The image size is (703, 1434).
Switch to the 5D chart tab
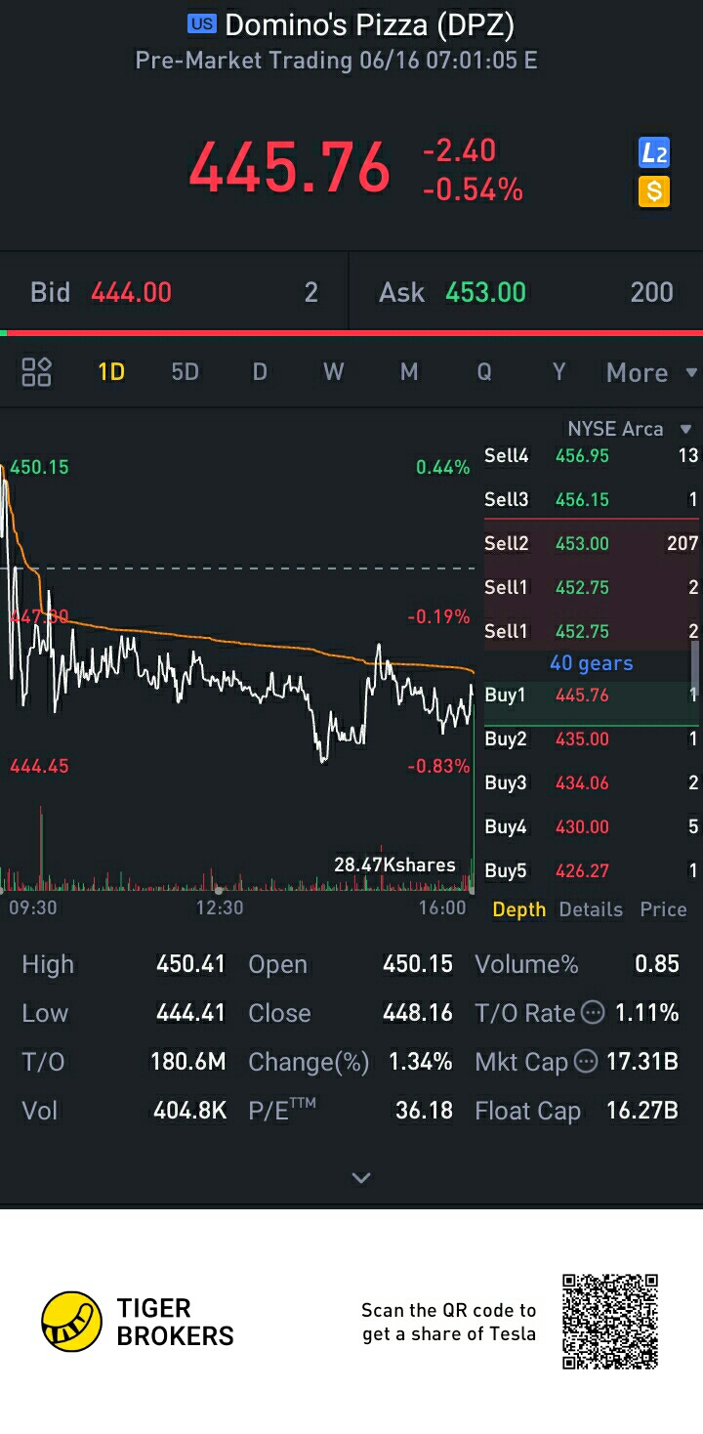point(185,371)
